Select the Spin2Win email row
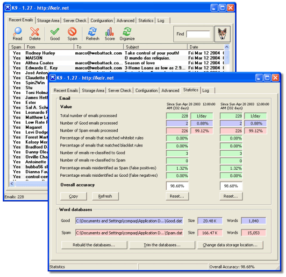 point(29,83)
